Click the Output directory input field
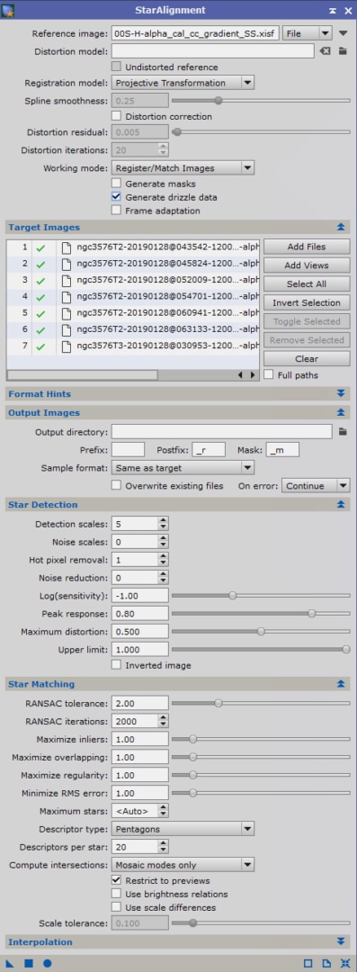The width and height of the screenshot is (357, 972). (x=222, y=431)
